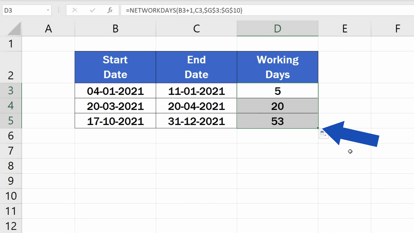
Task: Click the Insert Function (fx) icon
Action: pyautogui.click(x=110, y=10)
